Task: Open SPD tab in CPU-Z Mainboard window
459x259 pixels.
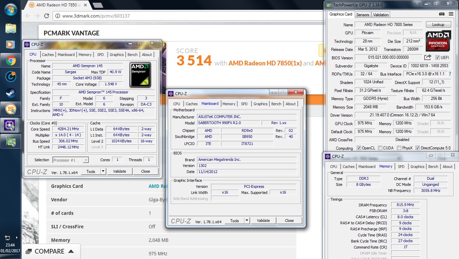Action: [244, 104]
